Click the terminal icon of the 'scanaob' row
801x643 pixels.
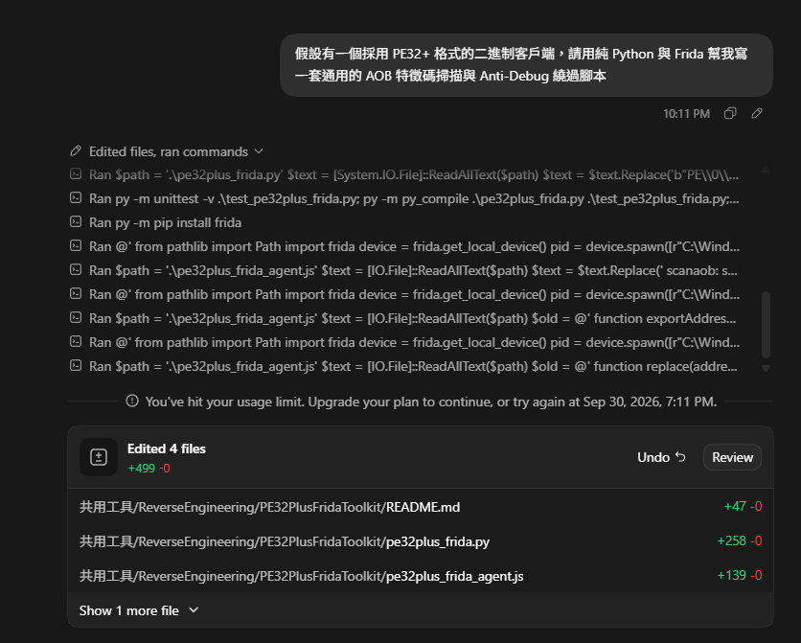pyautogui.click(x=76, y=269)
